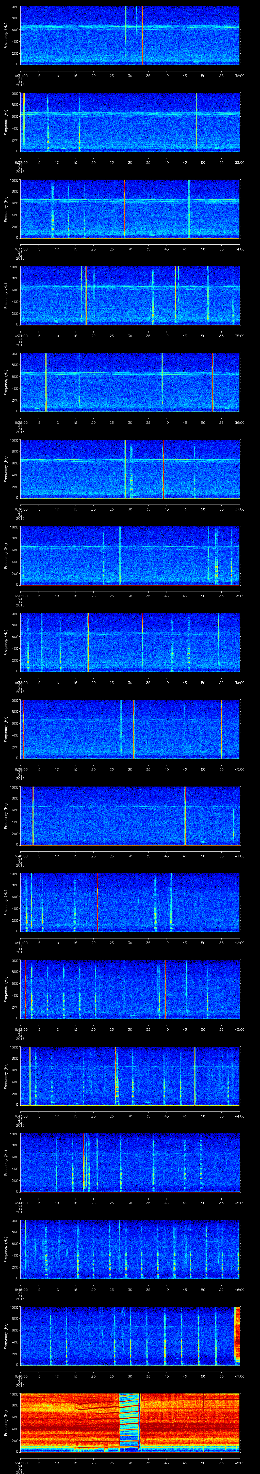Select the spectrogram panel starting at 6:40:00
The width and height of the screenshot is (260, 1474).
(x=130, y=816)
